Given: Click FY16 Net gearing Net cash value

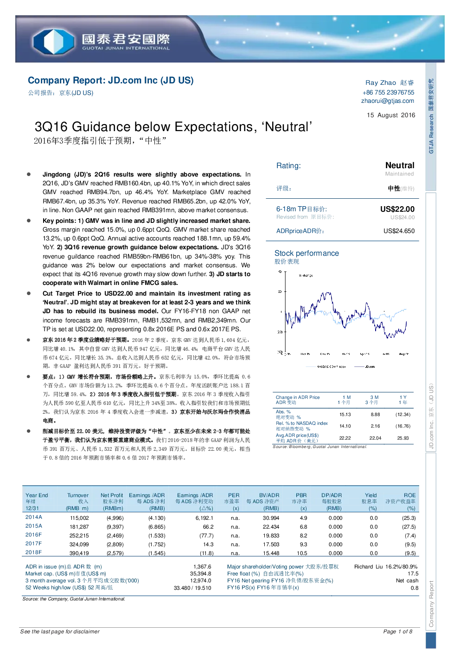Looking at the screenshot, I should 407,581.
